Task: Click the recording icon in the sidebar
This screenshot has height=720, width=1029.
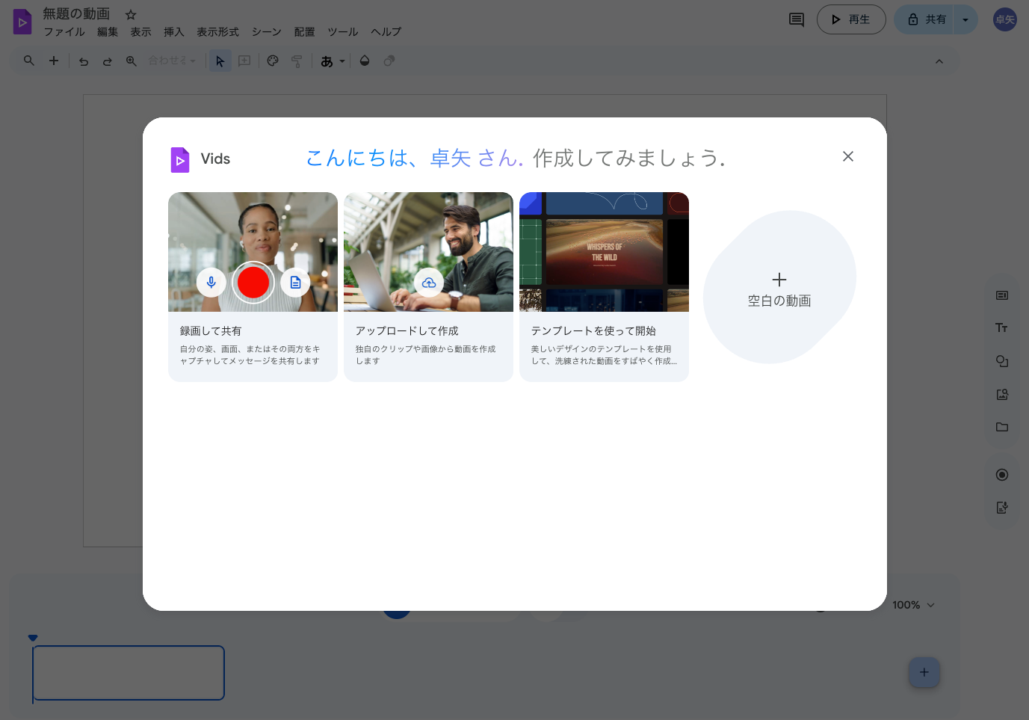Action: [1002, 474]
